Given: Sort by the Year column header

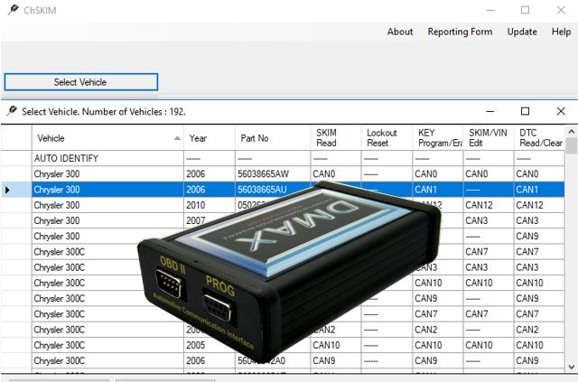Looking at the screenshot, I should click(210, 138).
